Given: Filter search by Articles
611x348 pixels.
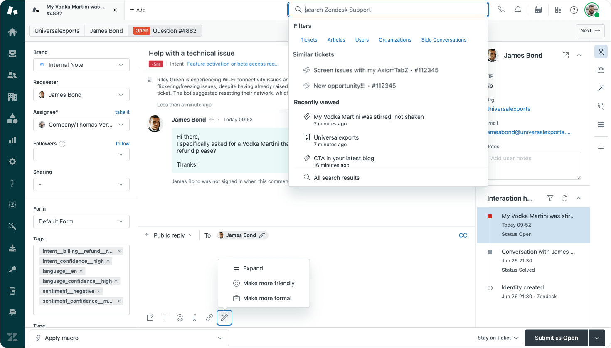Looking at the screenshot, I should [x=336, y=40].
